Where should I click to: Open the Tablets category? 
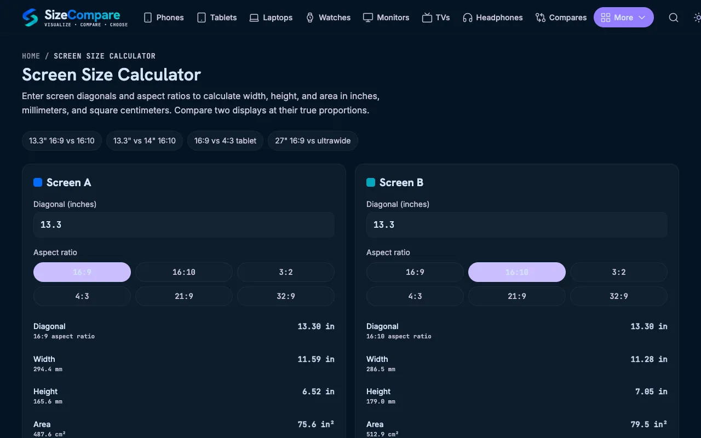(x=217, y=18)
